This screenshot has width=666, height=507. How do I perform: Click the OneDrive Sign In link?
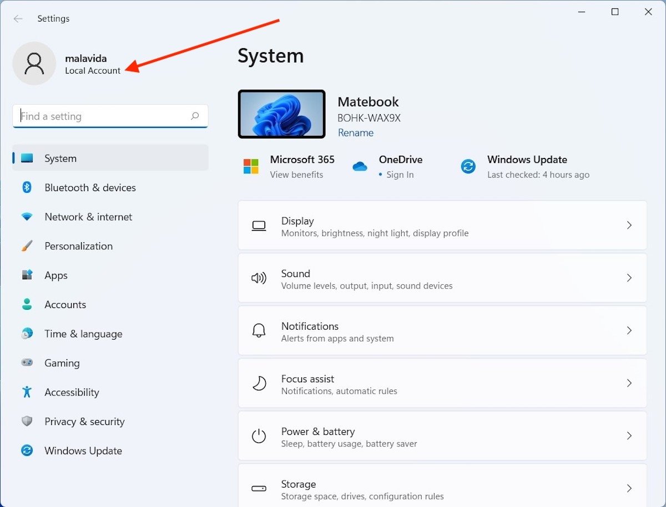tap(400, 175)
